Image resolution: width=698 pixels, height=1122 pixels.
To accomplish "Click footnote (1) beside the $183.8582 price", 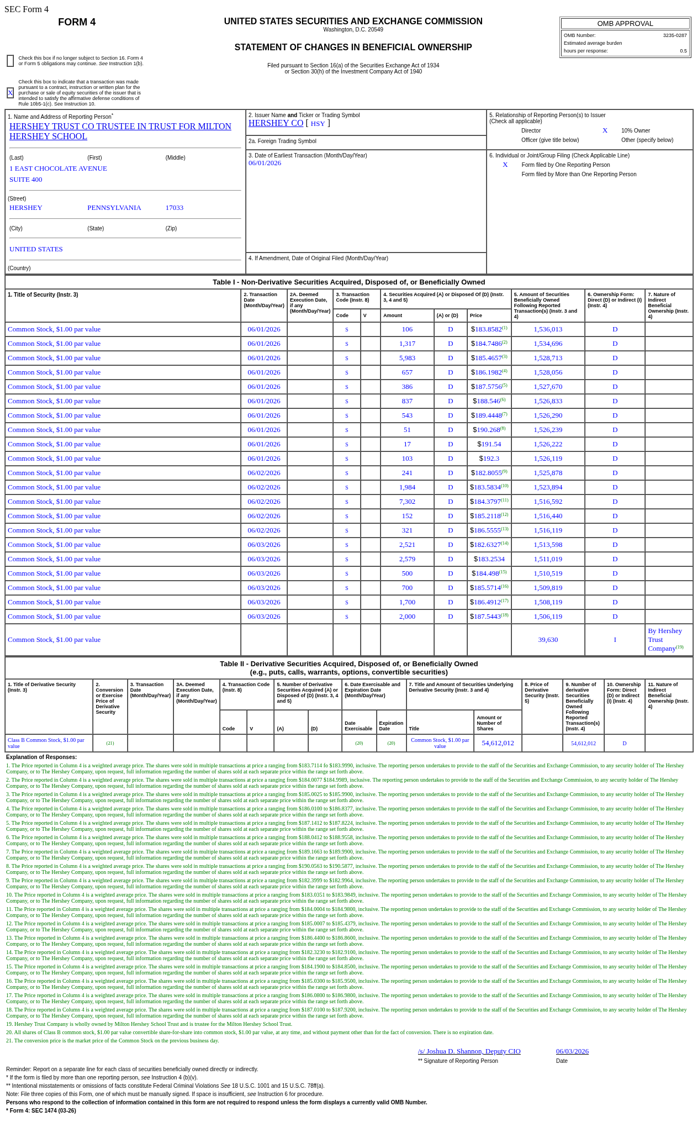I will [504, 328].
